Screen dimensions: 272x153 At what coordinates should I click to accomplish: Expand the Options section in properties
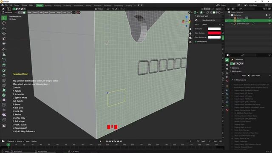[x=235, y=68]
